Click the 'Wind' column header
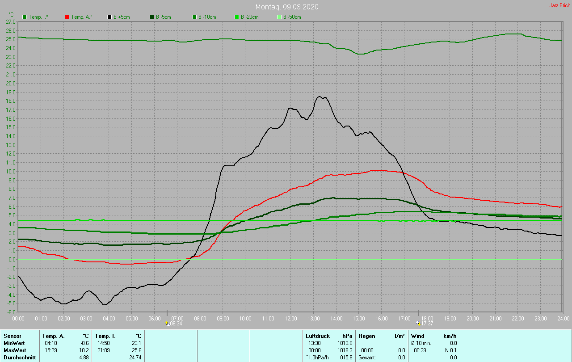 [417, 336]
